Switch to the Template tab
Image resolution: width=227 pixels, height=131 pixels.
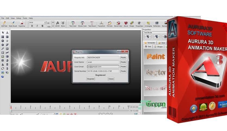(x=150, y=43)
